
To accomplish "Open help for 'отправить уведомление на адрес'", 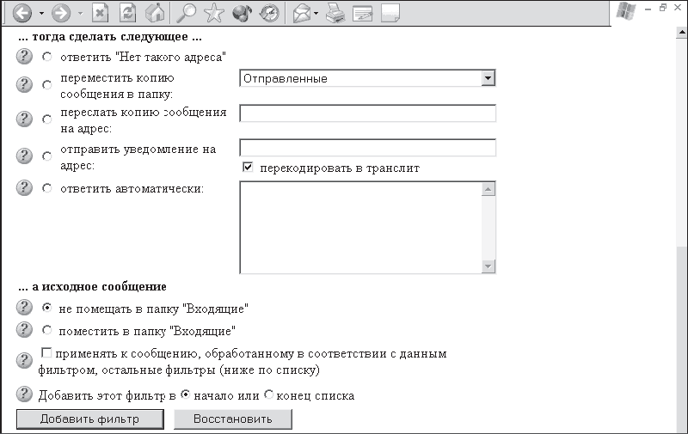I will pos(24,156).
